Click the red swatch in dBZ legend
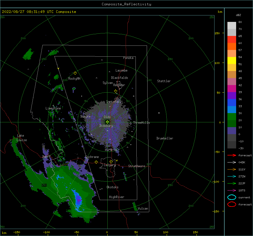The width and height of the screenshot is (253, 236). point(232,40)
